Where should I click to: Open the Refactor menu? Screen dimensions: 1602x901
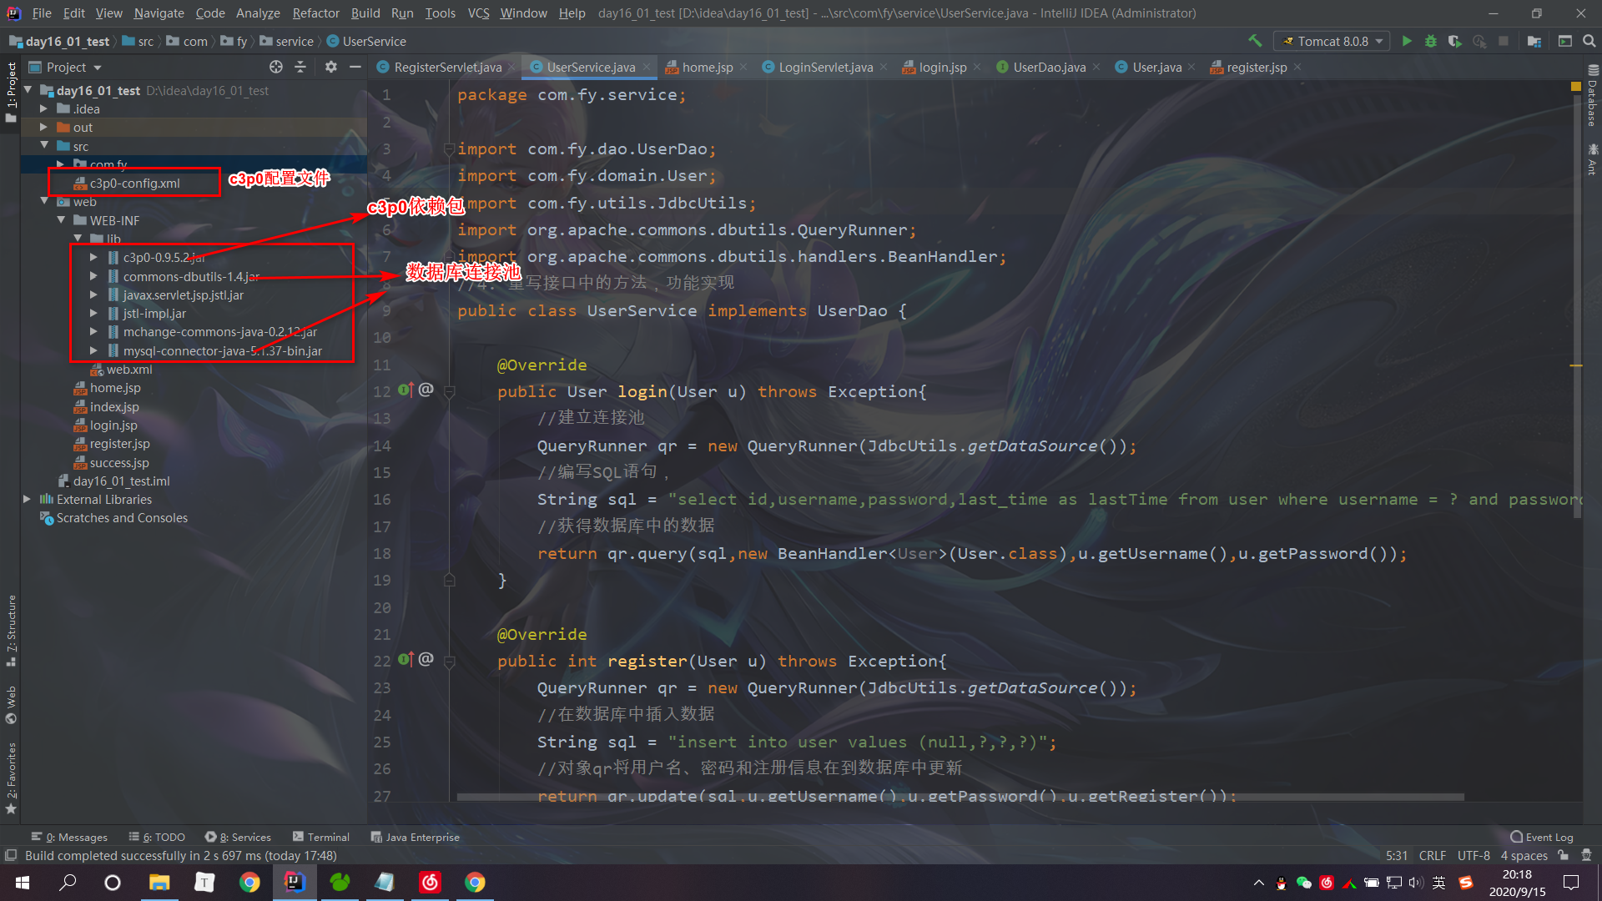[315, 13]
